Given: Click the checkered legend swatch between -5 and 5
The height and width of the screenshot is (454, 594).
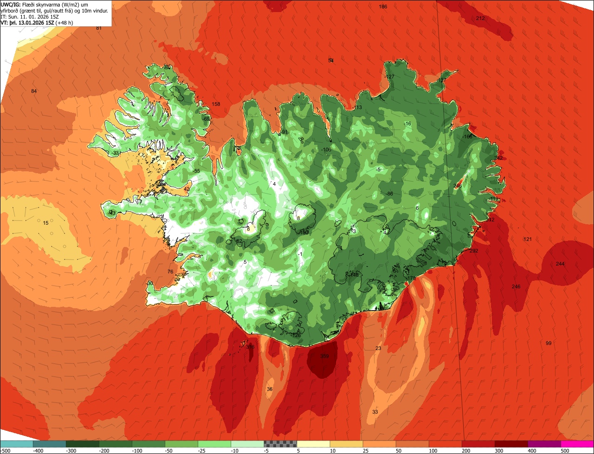Looking at the screenshot, I should point(280,444).
